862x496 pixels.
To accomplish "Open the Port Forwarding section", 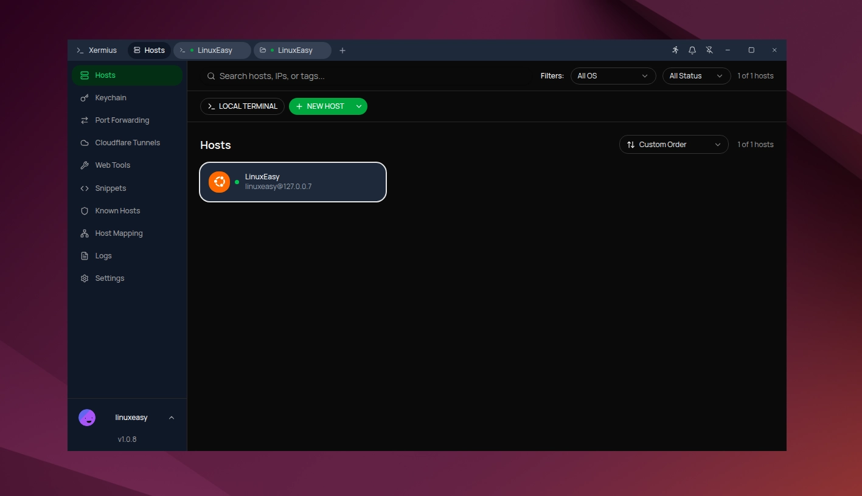I will tap(122, 120).
